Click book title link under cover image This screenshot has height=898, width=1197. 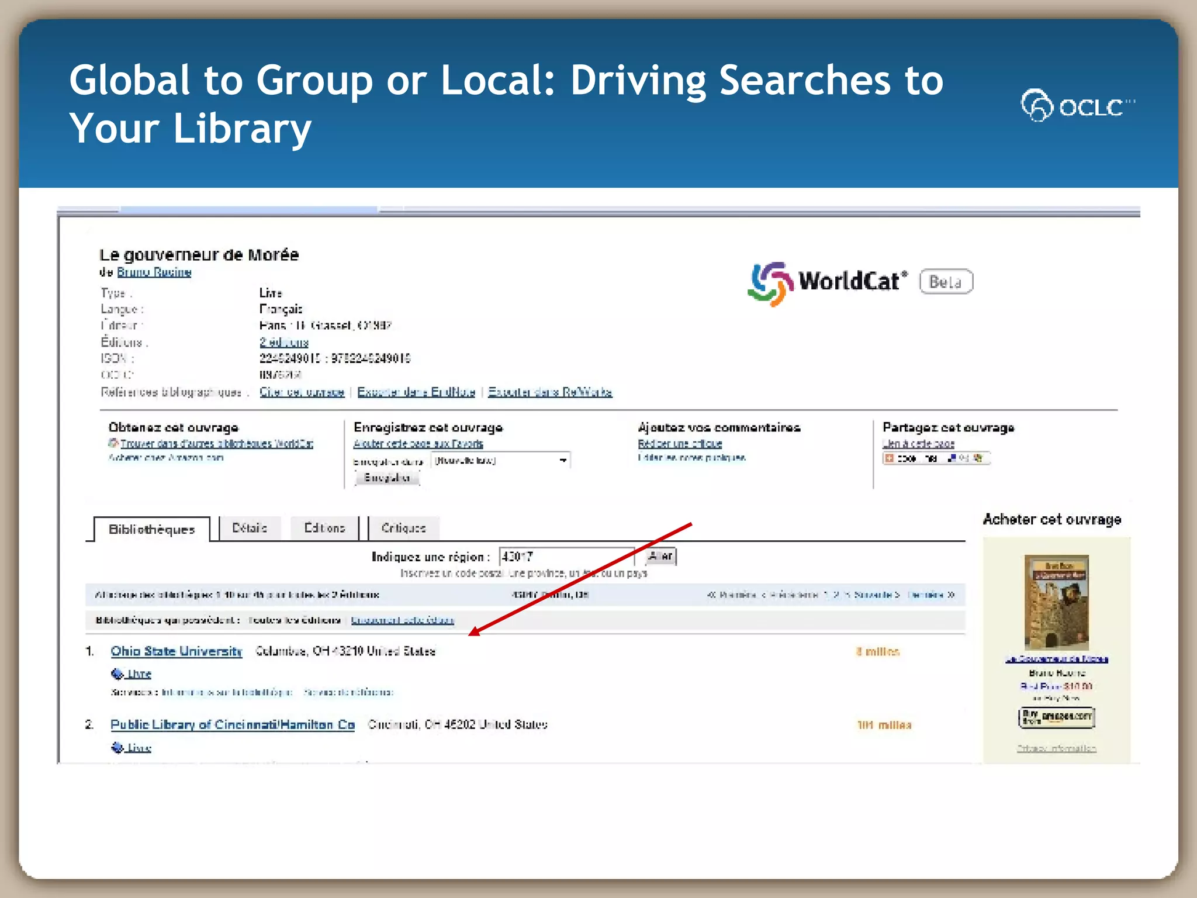1057,659
